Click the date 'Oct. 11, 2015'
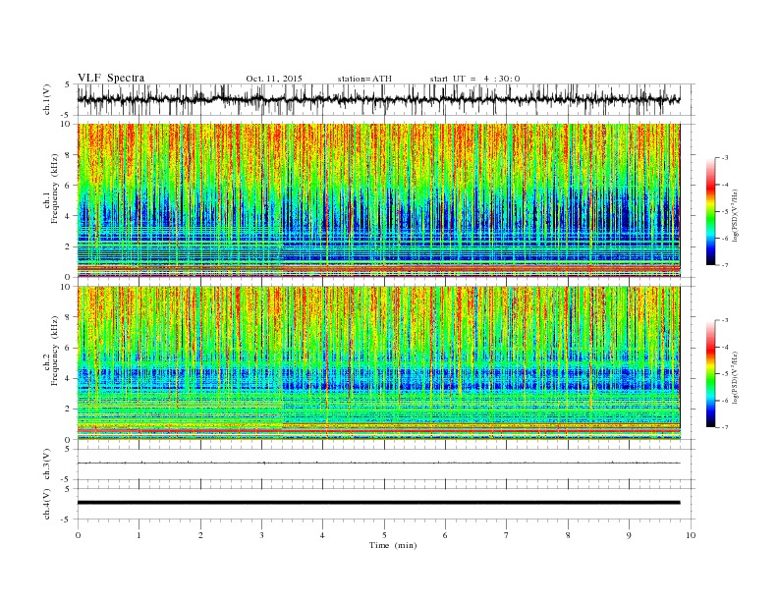 [274, 79]
